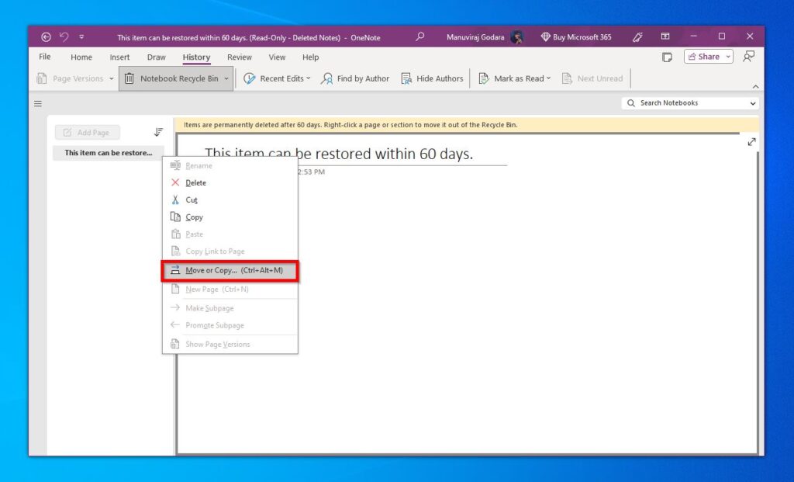
Task: Open the Notebook Recycle Bin dropdown arrow
Action: 226,78
